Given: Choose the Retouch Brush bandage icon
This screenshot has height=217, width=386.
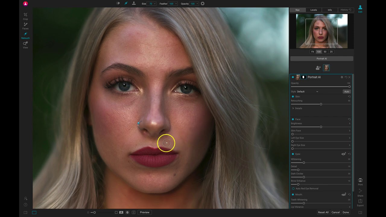Looking at the screenshot, I should (x=126, y=4).
